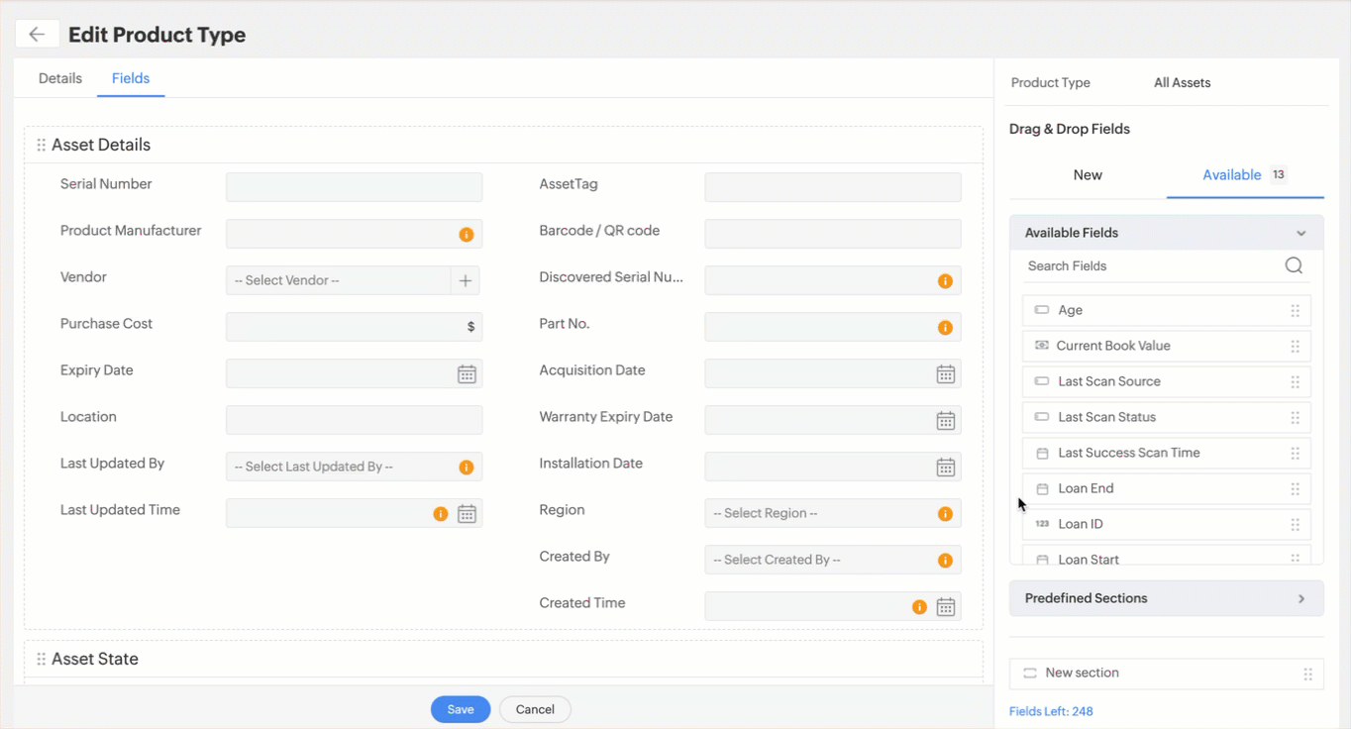The width and height of the screenshot is (1351, 729).
Task: Select the Current Book Value field item
Action: (1113, 346)
